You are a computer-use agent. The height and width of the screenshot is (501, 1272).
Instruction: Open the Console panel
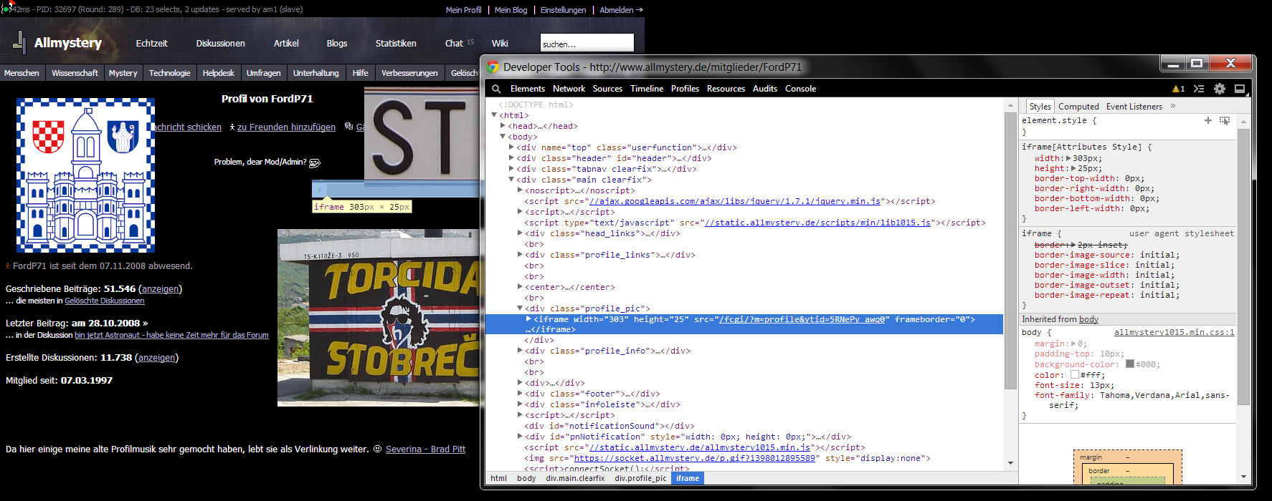point(800,89)
